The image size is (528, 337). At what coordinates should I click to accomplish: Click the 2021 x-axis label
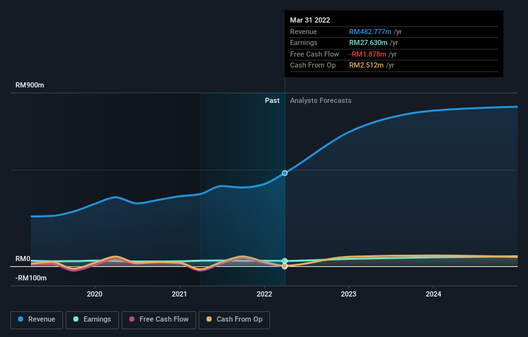point(179,295)
